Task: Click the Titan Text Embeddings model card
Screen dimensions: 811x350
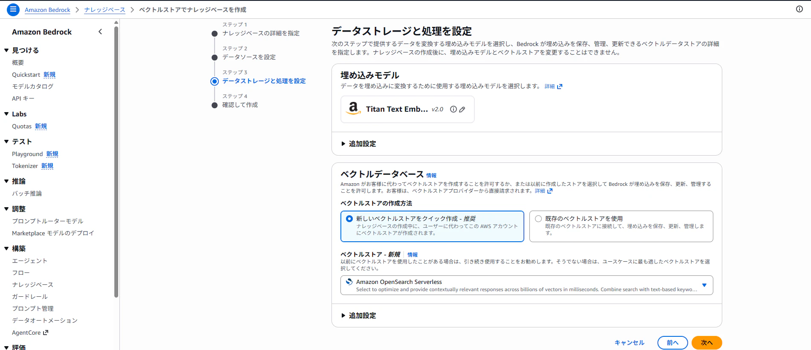Action: (407, 110)
